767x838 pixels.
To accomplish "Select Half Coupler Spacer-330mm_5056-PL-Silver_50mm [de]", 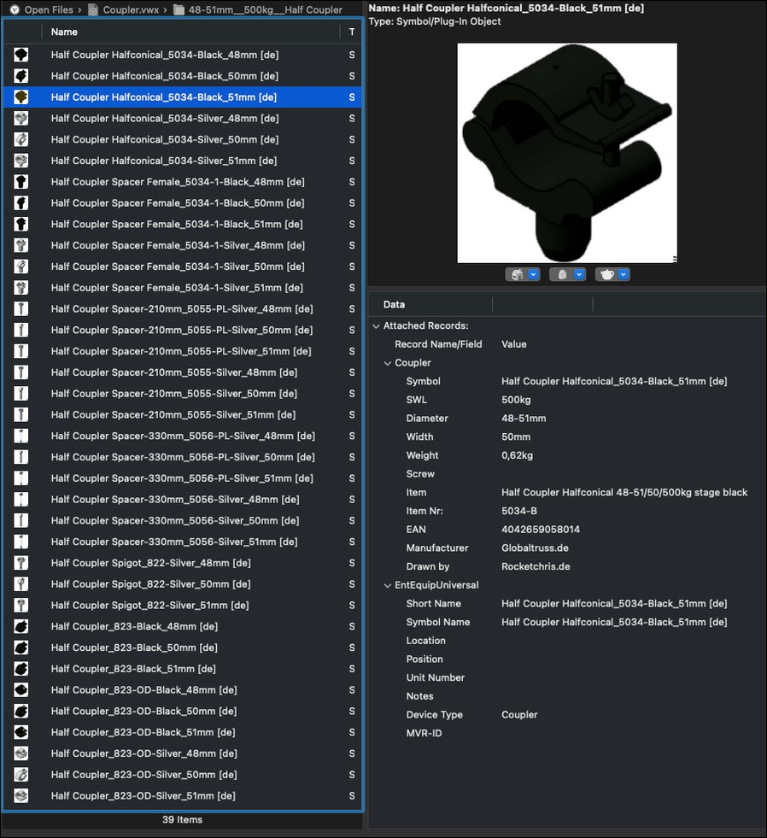I will coord(183,457).
